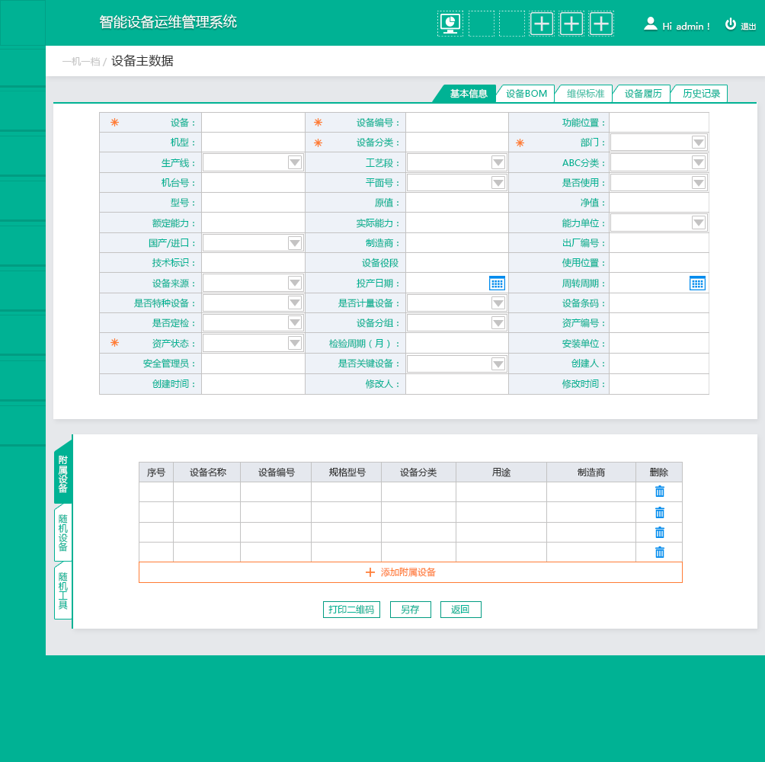Click the 打印二维码 button

pos(351,610)
